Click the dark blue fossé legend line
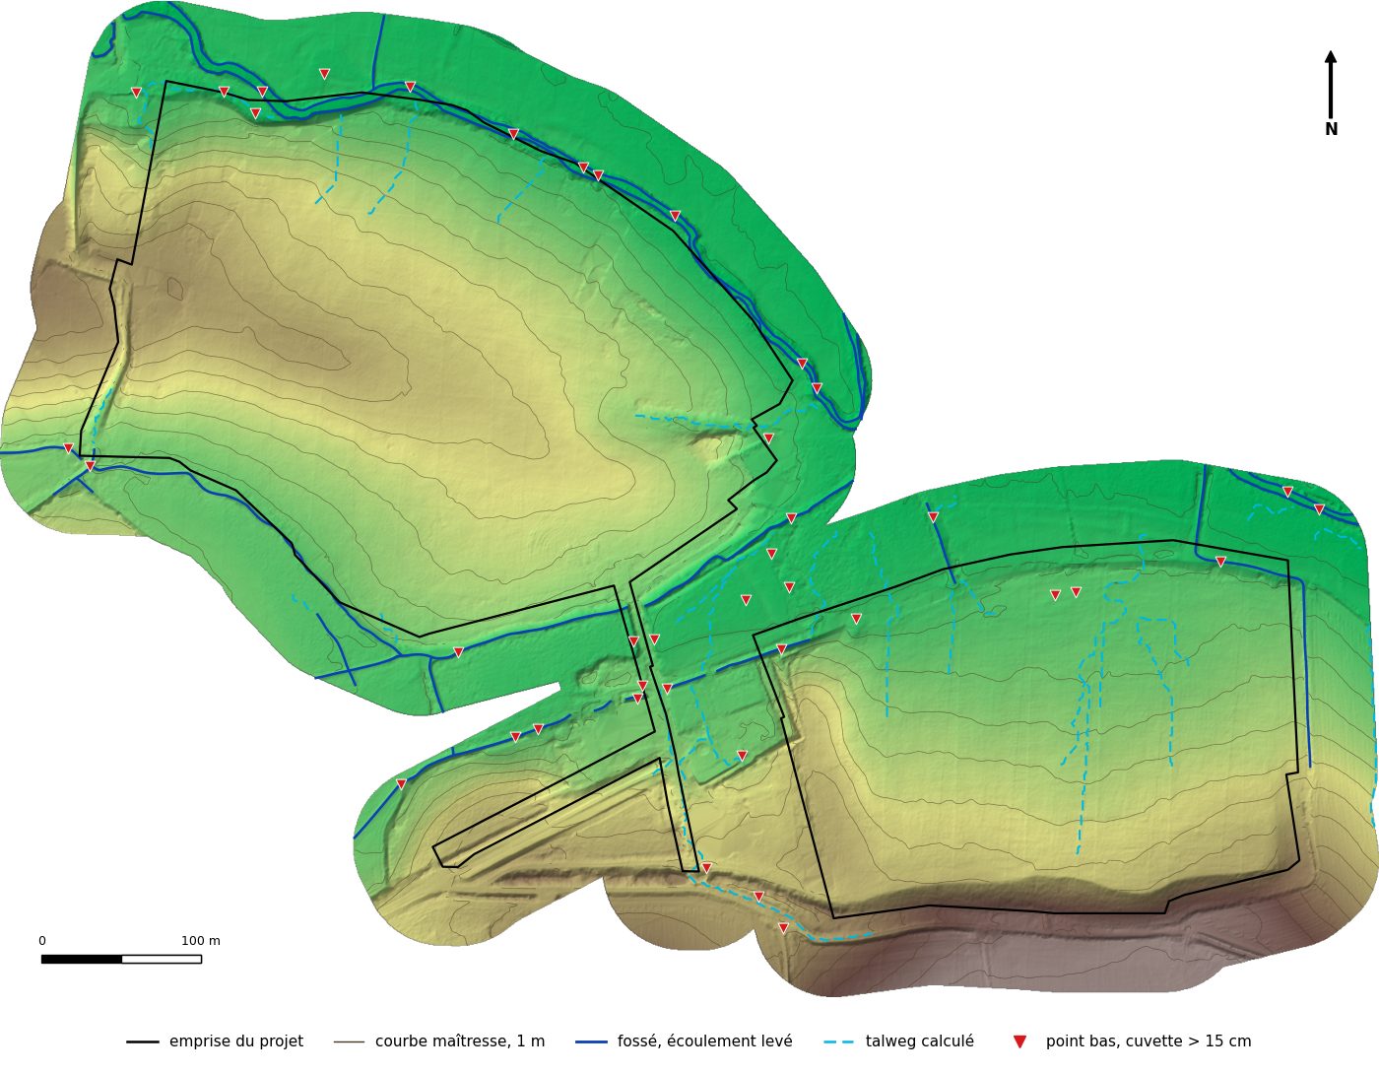 click(x=591, y=1041)
